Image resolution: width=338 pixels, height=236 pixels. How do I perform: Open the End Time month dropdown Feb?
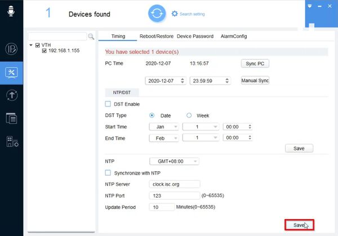tap(164, 138)
